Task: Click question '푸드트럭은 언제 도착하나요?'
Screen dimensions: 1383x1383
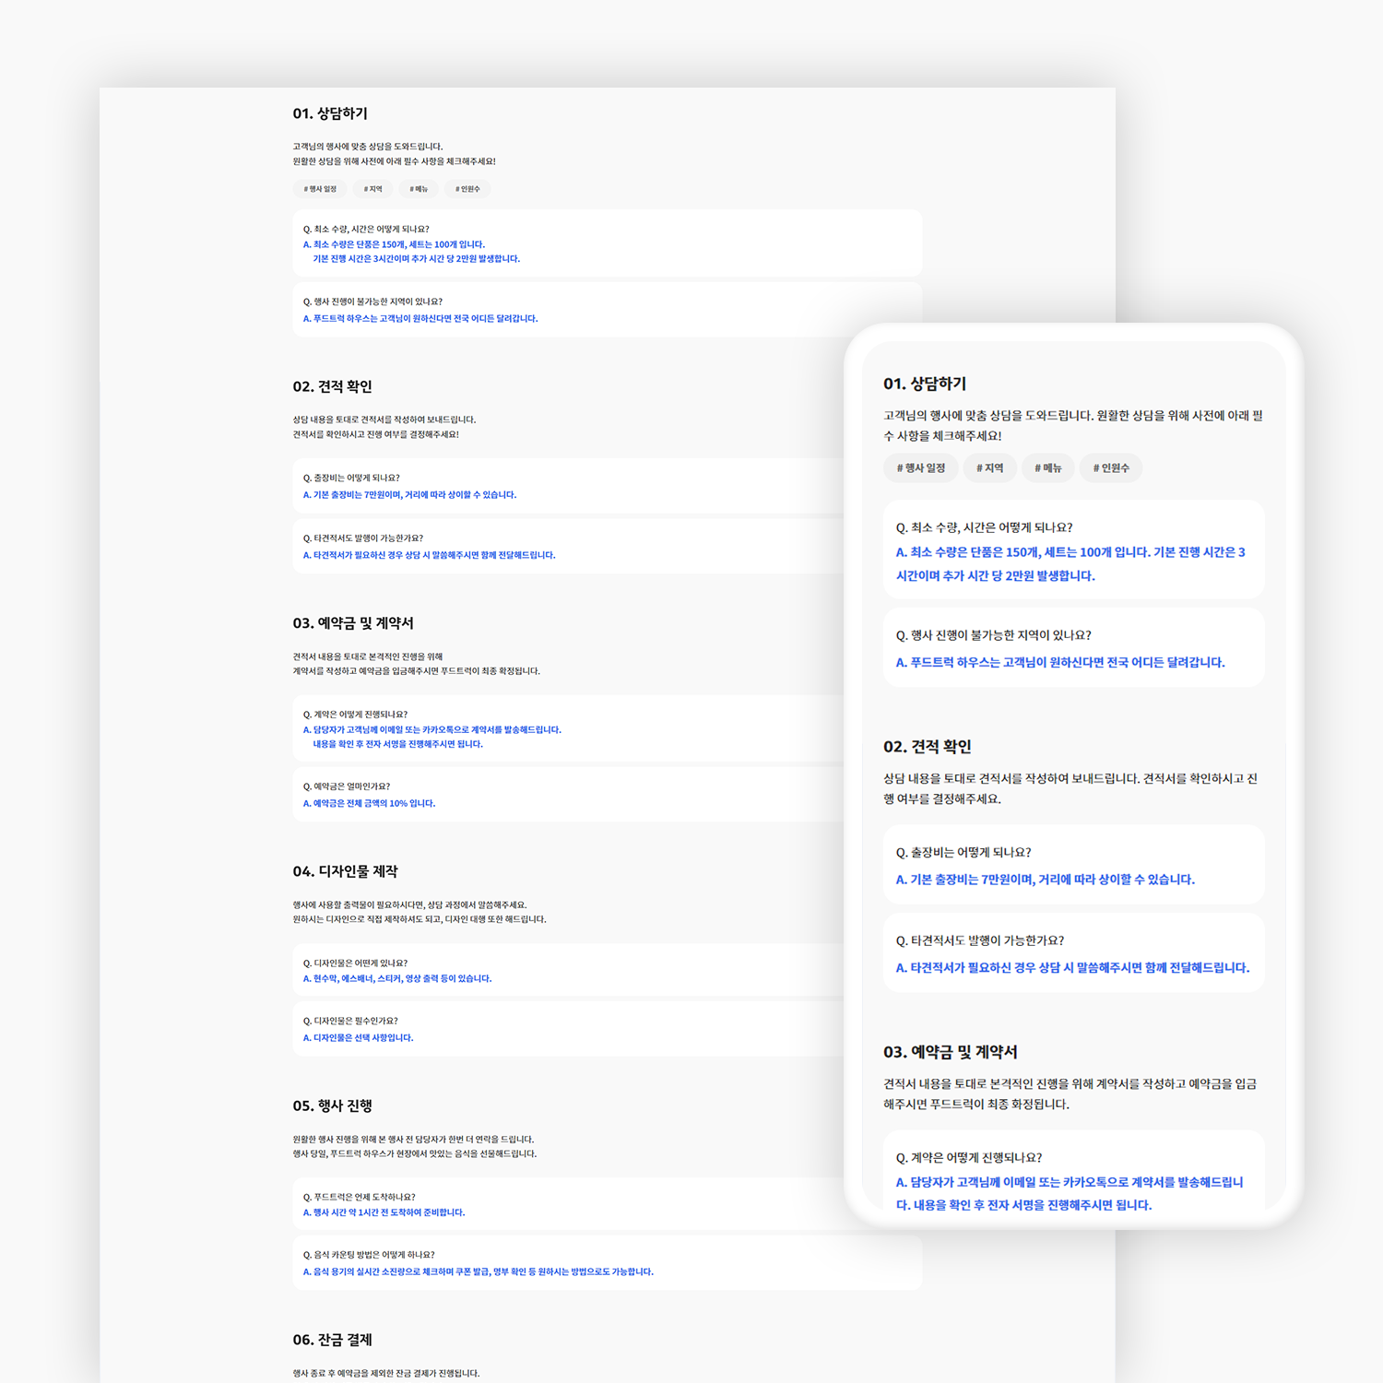Action: pyautogui.click(x=360, y=1197)
